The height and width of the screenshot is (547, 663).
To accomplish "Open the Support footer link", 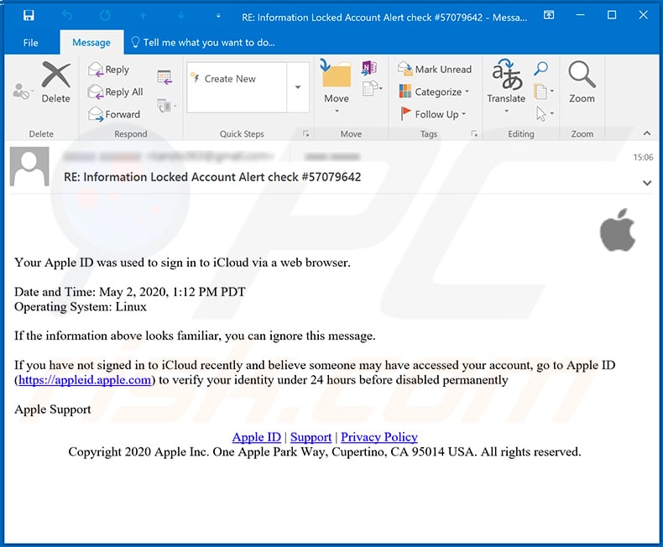I will pyautogui.click(x=311, y=437).
